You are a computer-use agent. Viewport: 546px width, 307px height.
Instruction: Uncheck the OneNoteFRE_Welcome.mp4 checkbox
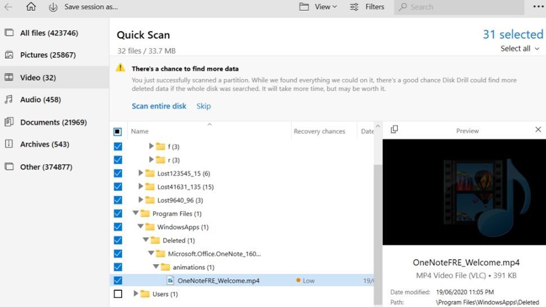click(x=118, y=280)
